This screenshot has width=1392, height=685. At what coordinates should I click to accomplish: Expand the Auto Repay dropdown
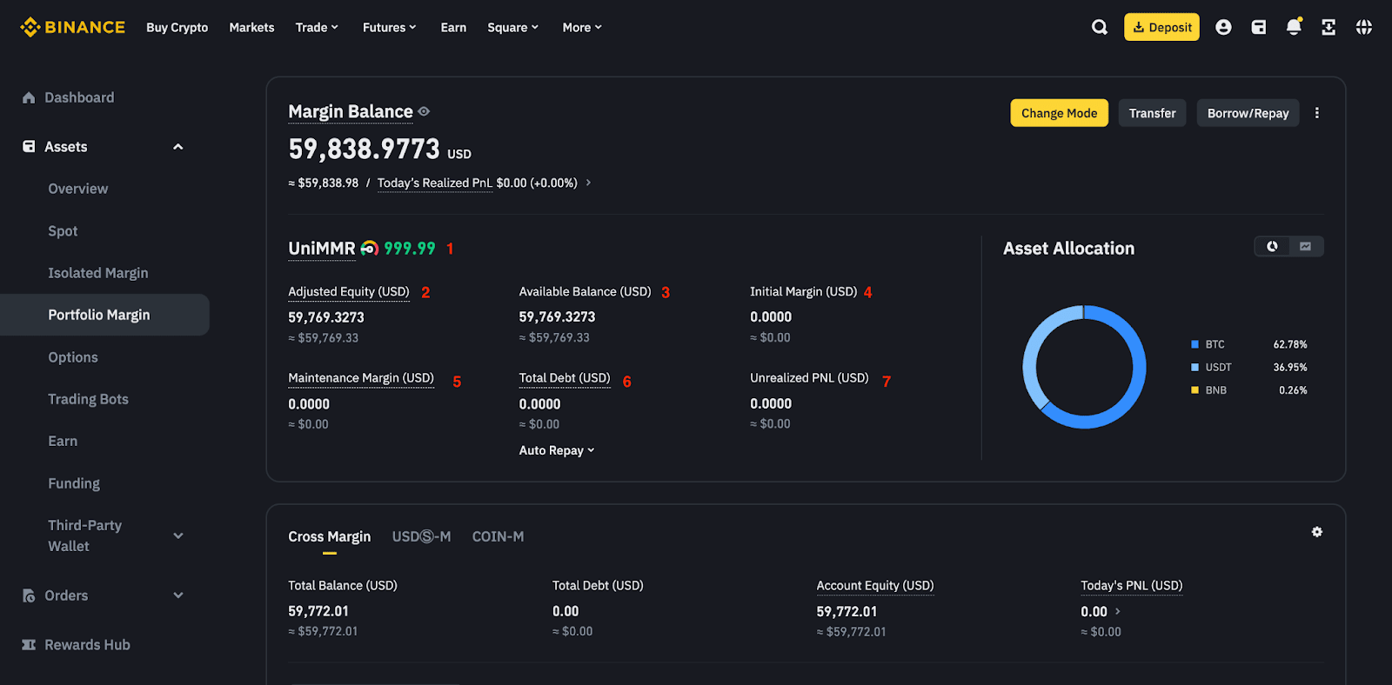coord(556,450)
